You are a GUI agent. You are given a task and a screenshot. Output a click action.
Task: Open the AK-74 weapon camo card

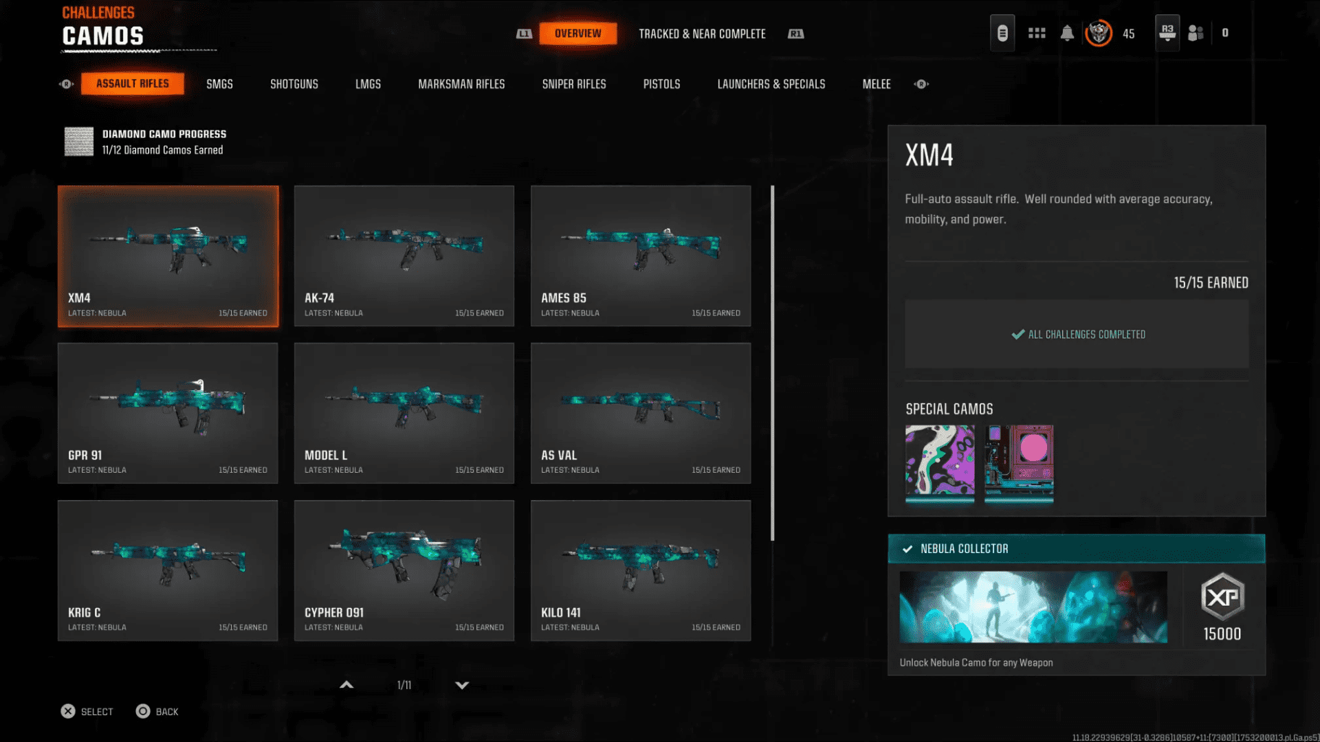(x=404, y=256)
